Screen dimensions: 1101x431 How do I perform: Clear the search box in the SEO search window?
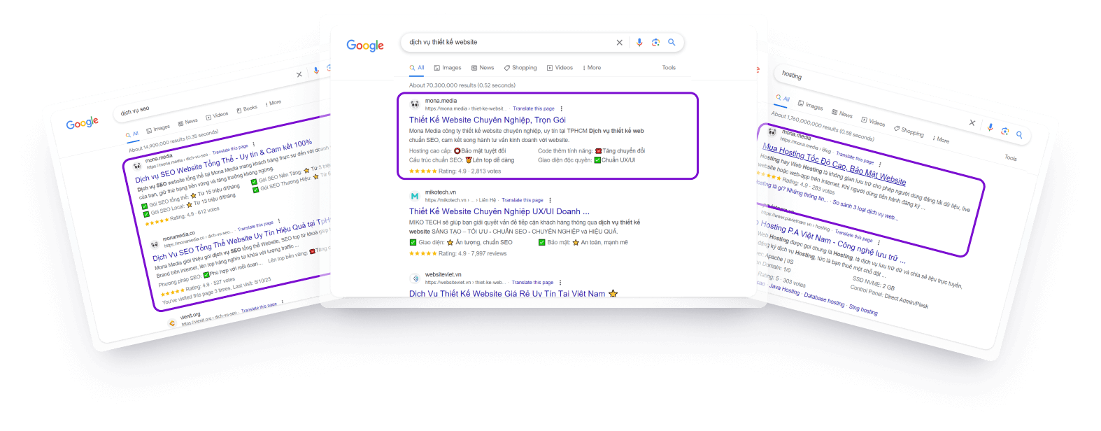pos(299,74)
